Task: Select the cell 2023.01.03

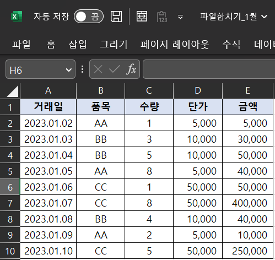Action: [x=48, y=139]
